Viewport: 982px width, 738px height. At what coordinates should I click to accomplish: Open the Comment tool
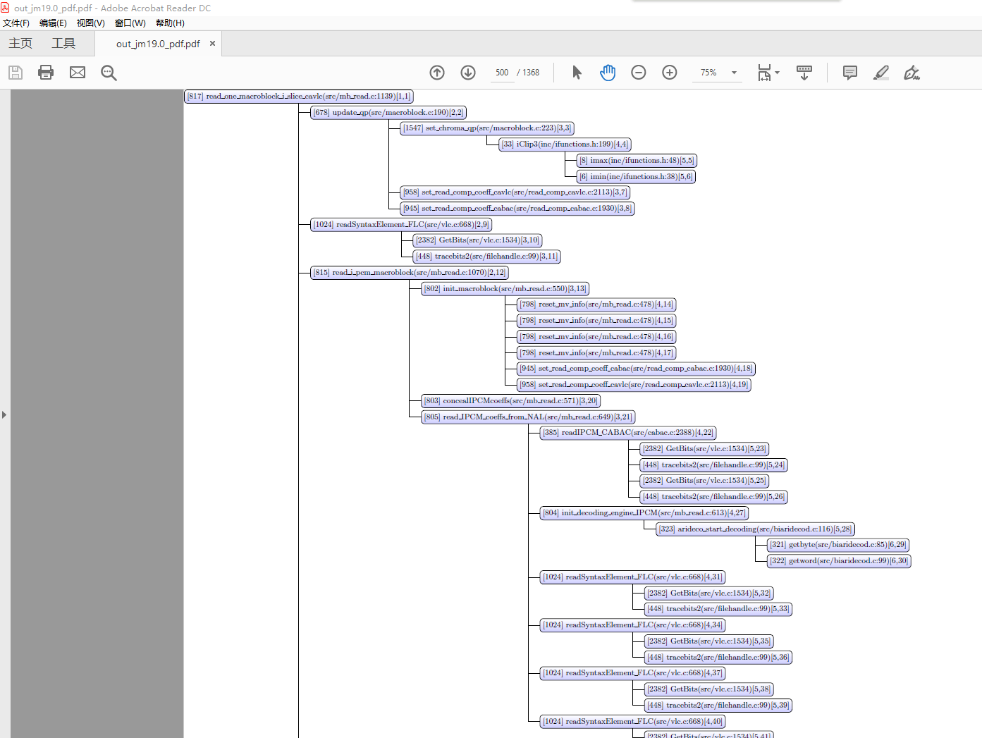(849, 72)
